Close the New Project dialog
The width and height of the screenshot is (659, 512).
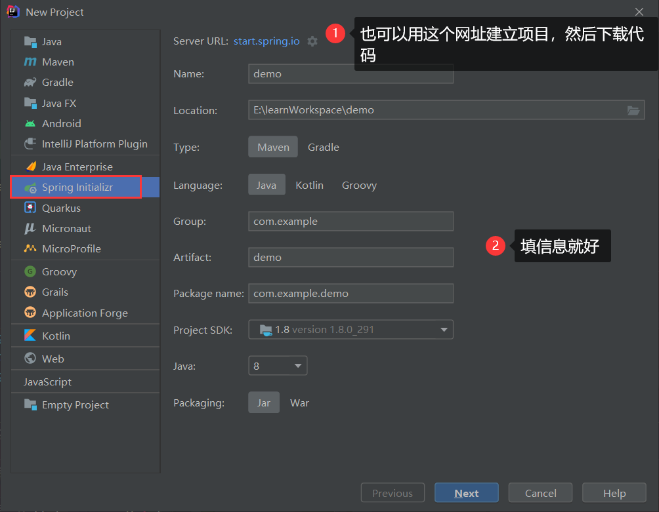(639, 12)
